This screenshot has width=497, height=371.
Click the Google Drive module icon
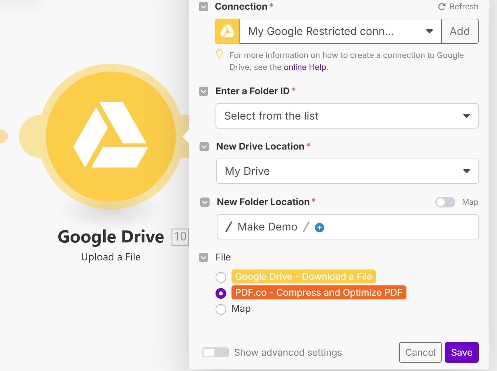[x=111, y=138]
